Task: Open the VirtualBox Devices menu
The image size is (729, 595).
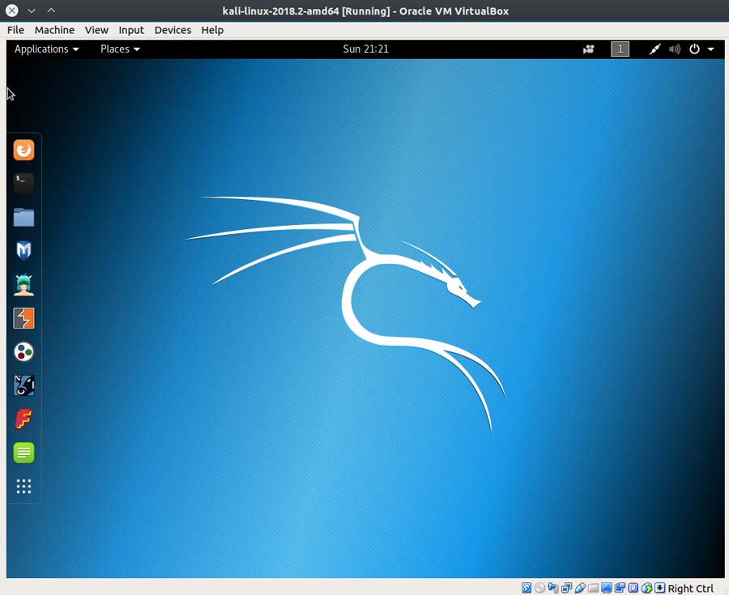Action: [x=173, y=30]
